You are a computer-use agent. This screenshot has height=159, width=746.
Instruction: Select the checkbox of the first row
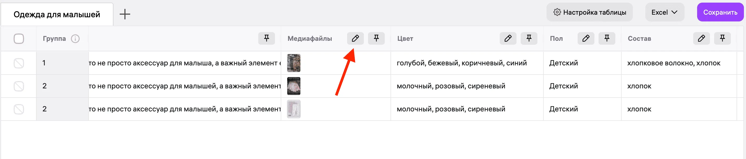19,63
